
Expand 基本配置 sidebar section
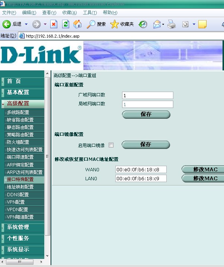(x=23, y=92)
